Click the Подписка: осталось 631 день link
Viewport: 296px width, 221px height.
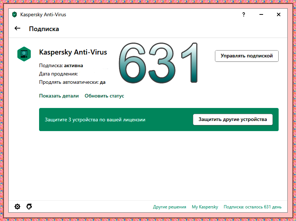point(253,207)
